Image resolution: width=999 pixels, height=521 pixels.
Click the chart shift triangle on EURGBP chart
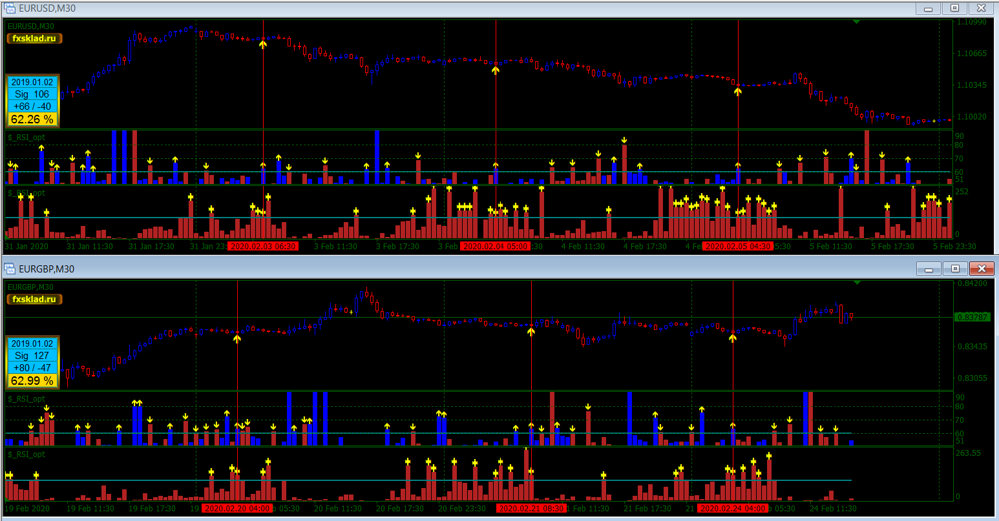pos(857,283)
